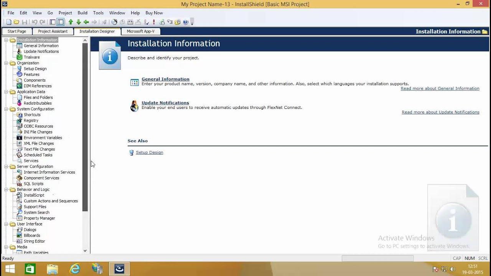This screenshot has width=491, height=276.
Task: Collapse the Behavior and Logic folder
Action: tap(6, 189)
